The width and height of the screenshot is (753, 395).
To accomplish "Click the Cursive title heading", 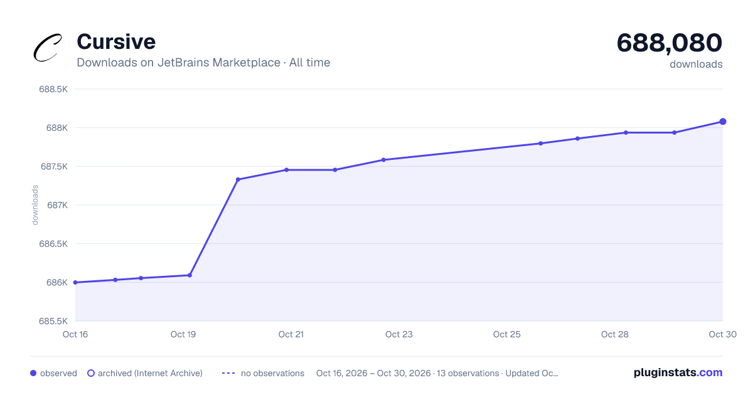I will tap(116, 42).
